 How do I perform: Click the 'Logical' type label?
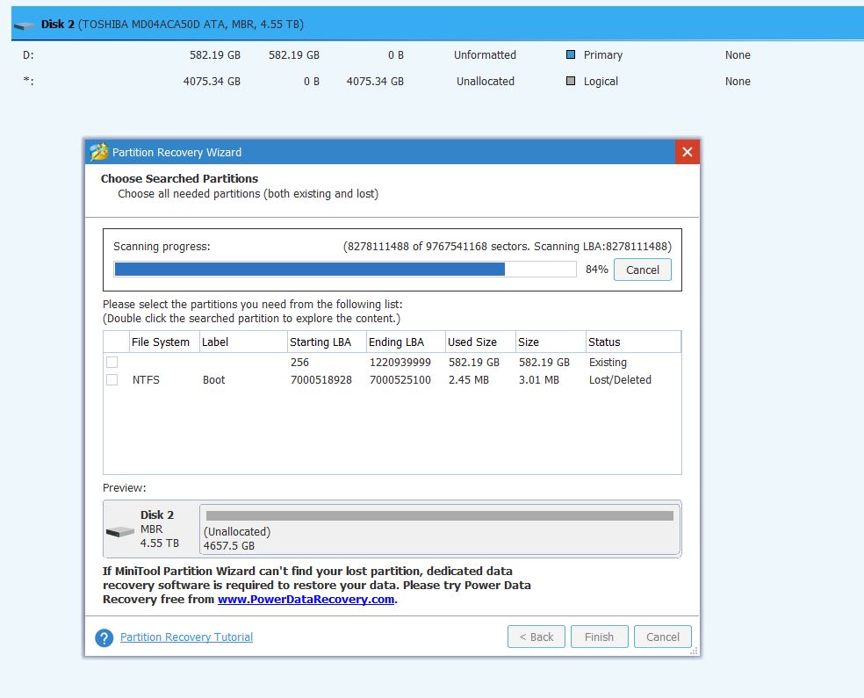[x=601, y=81]
